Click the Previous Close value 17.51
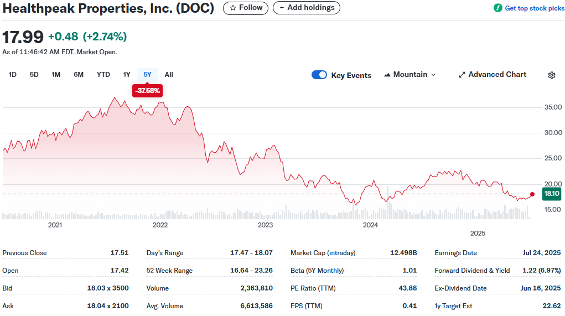 [x=120, y=252]
